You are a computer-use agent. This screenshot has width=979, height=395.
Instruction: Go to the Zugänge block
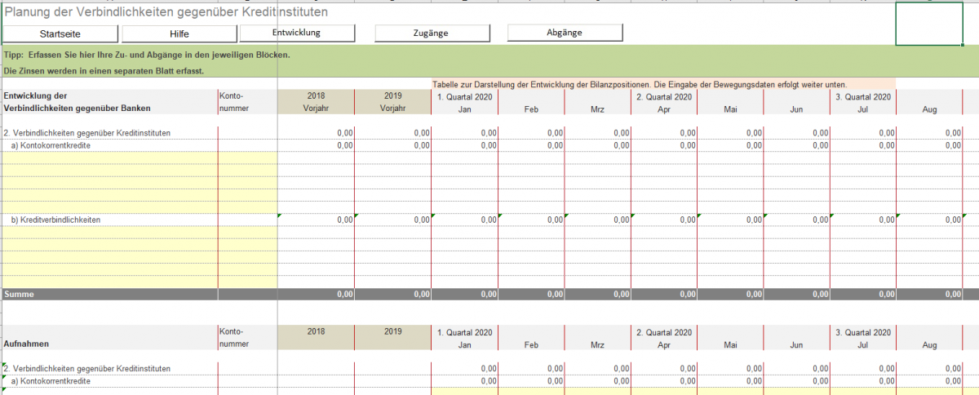pos(432,33)
